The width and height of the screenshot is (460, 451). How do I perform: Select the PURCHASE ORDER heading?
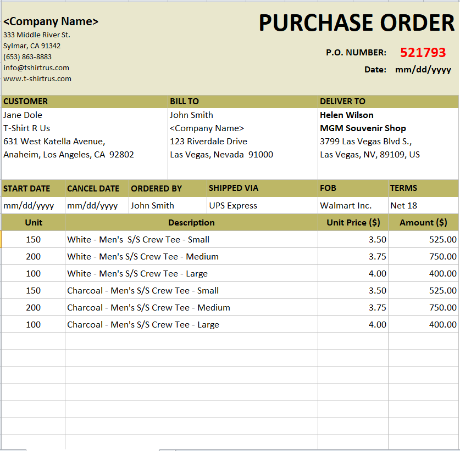[356, 23]
